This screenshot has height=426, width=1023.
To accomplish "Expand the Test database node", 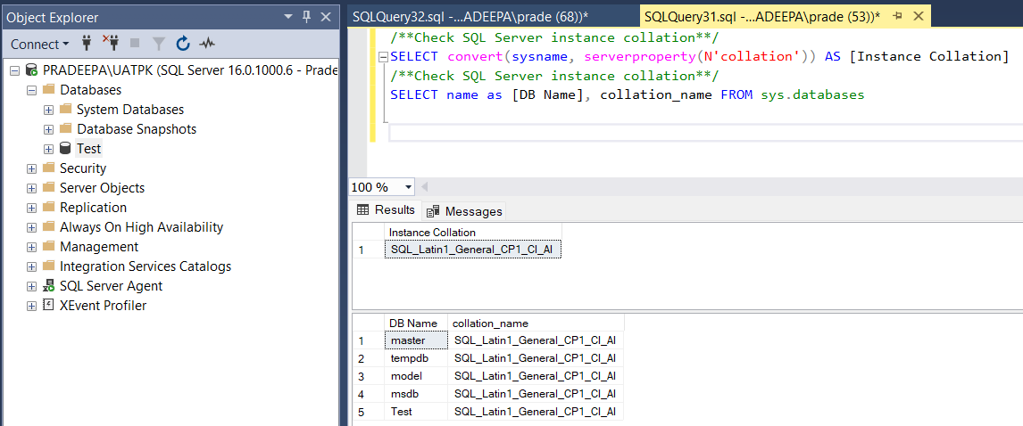I will pos(48,149).
